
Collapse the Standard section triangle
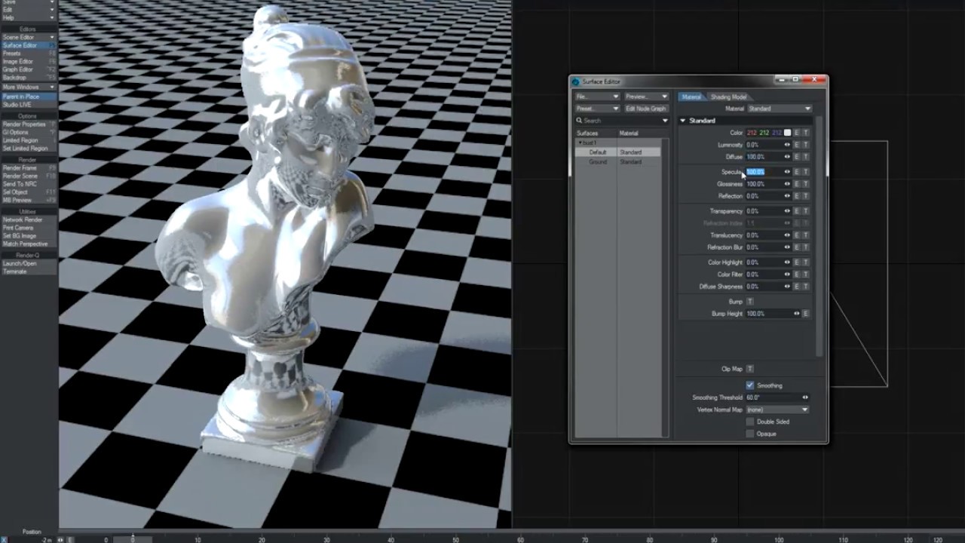(x=683, y=121)
